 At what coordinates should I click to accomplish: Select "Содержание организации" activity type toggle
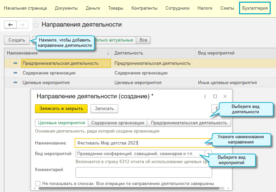point(118,123)
